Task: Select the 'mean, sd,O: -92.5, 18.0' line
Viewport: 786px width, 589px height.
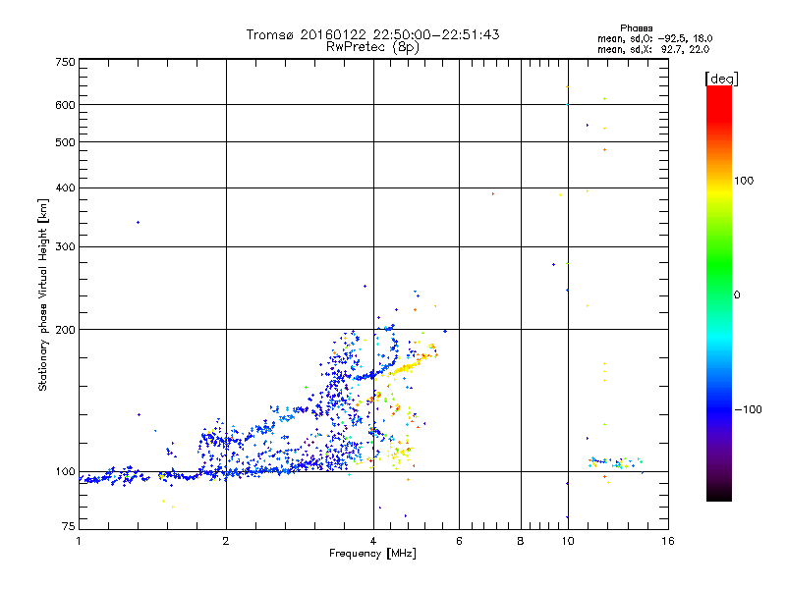Action: (x=654, y=38)
